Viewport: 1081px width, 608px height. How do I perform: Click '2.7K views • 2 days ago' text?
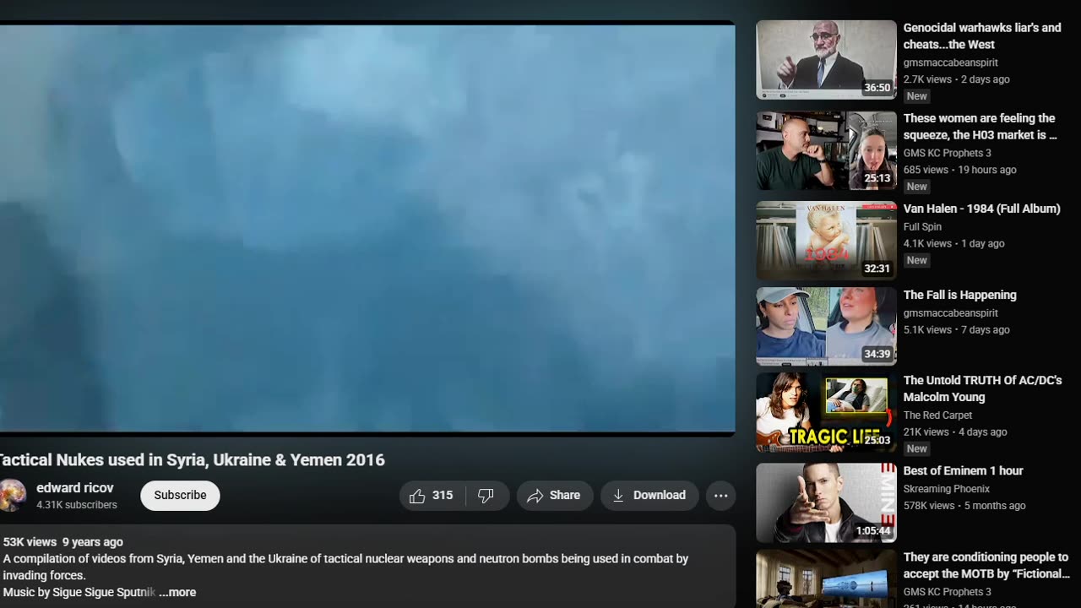pyautogui.click(x=956, y=79)
